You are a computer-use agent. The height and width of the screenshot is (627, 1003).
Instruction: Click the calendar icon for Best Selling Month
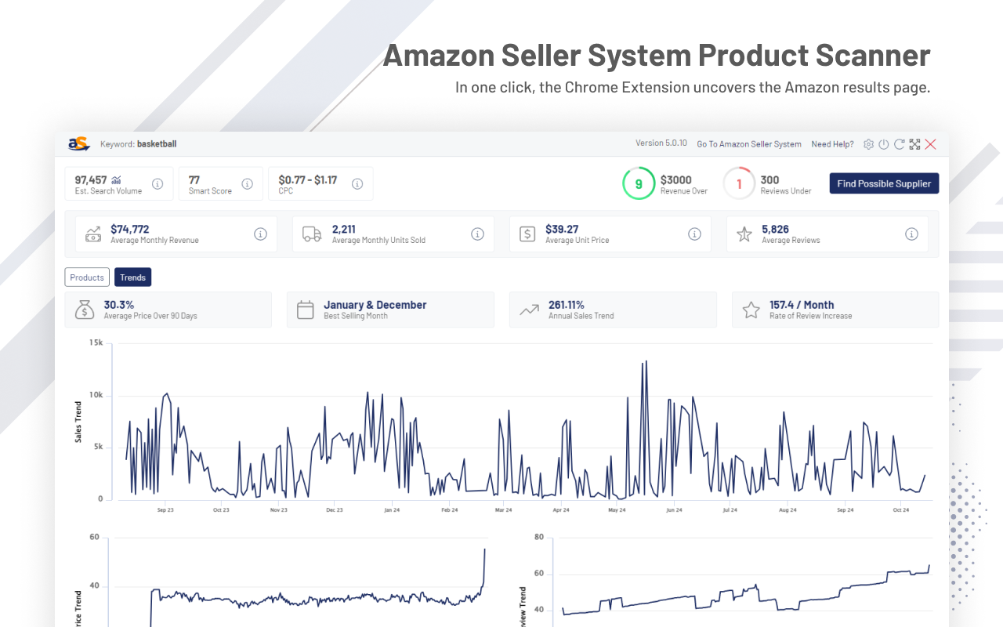(x=306, y=310)
